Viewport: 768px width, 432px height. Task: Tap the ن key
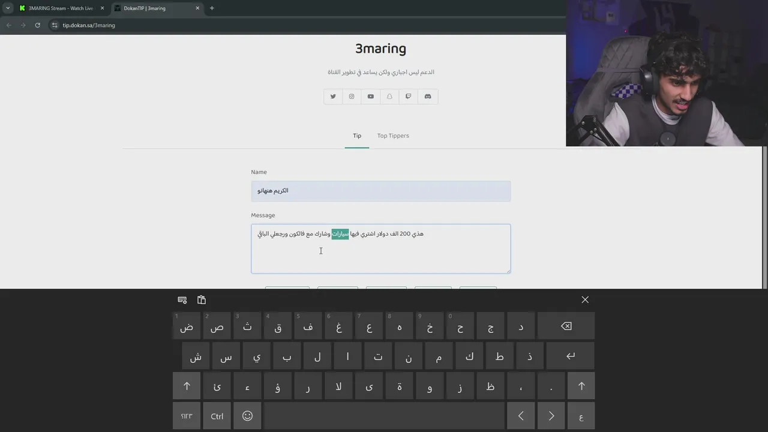tap(409, 356)
